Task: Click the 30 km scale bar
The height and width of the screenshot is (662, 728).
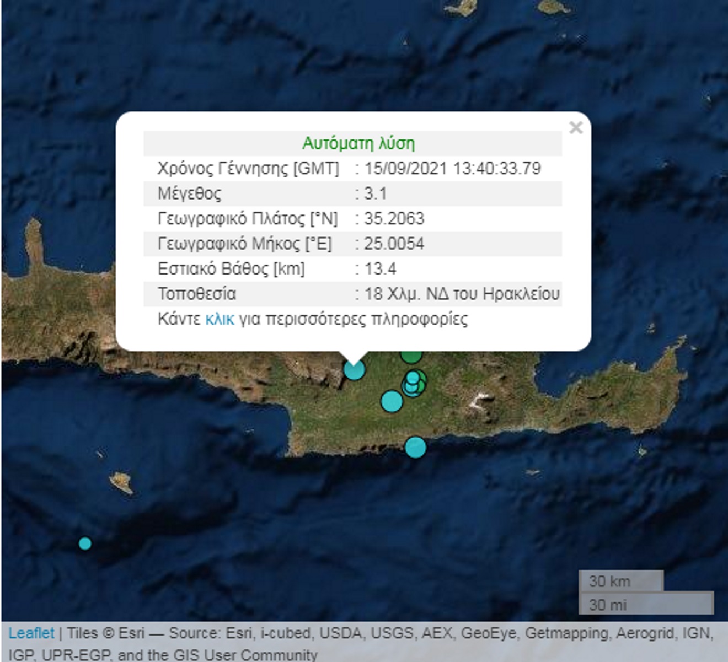Action: click(x=620, y=581)
